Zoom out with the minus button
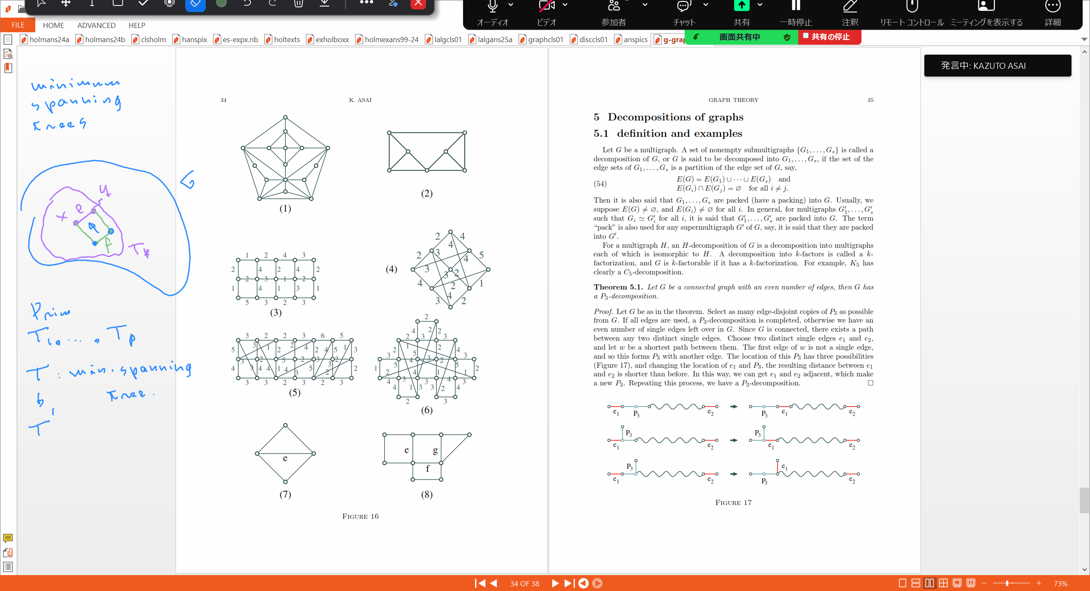 (984, 583)
